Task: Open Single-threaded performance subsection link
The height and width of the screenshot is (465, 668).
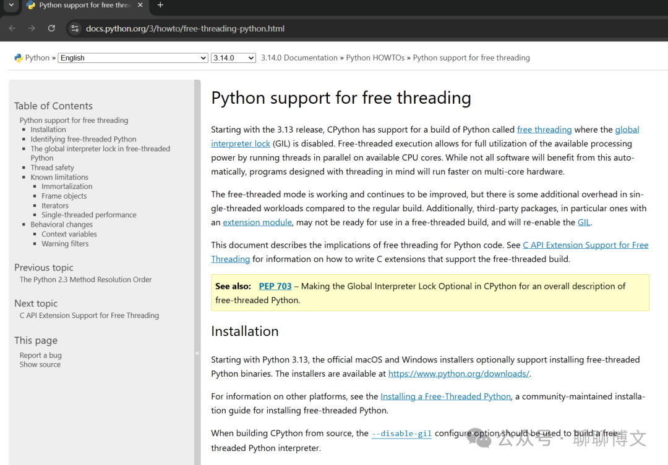Action: point(89,215)
